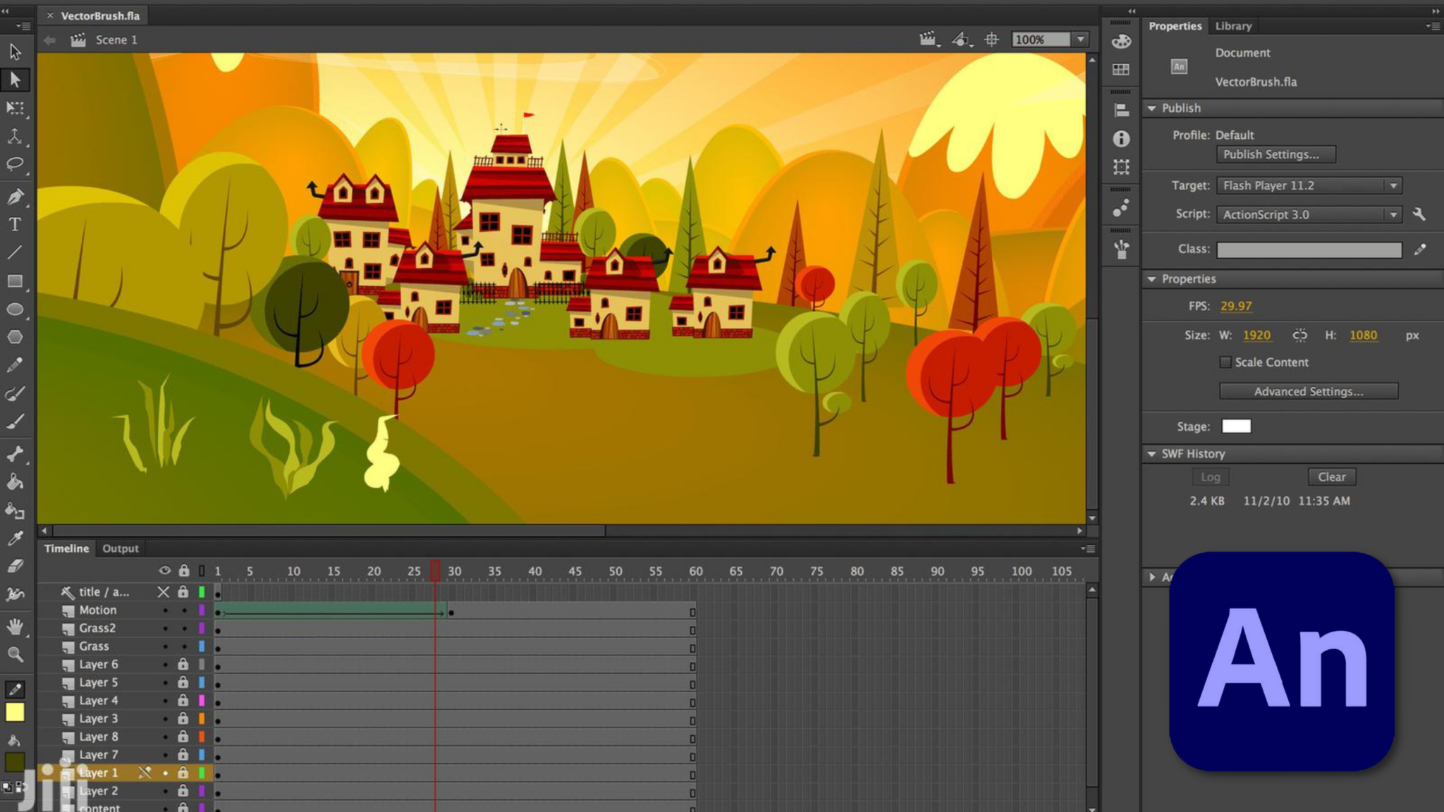This screenshot has height=812, width=1444.
Task: Select the Selection tool in the toolbar
Action: [16, 79]
